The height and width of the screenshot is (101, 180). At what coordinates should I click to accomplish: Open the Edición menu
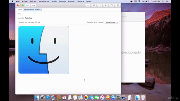[33, 1]
